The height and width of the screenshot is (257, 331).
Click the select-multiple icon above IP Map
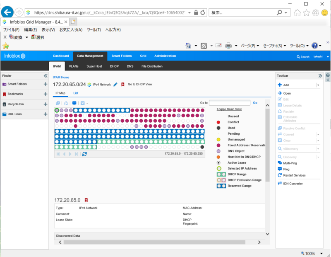(x=58, y=103)
